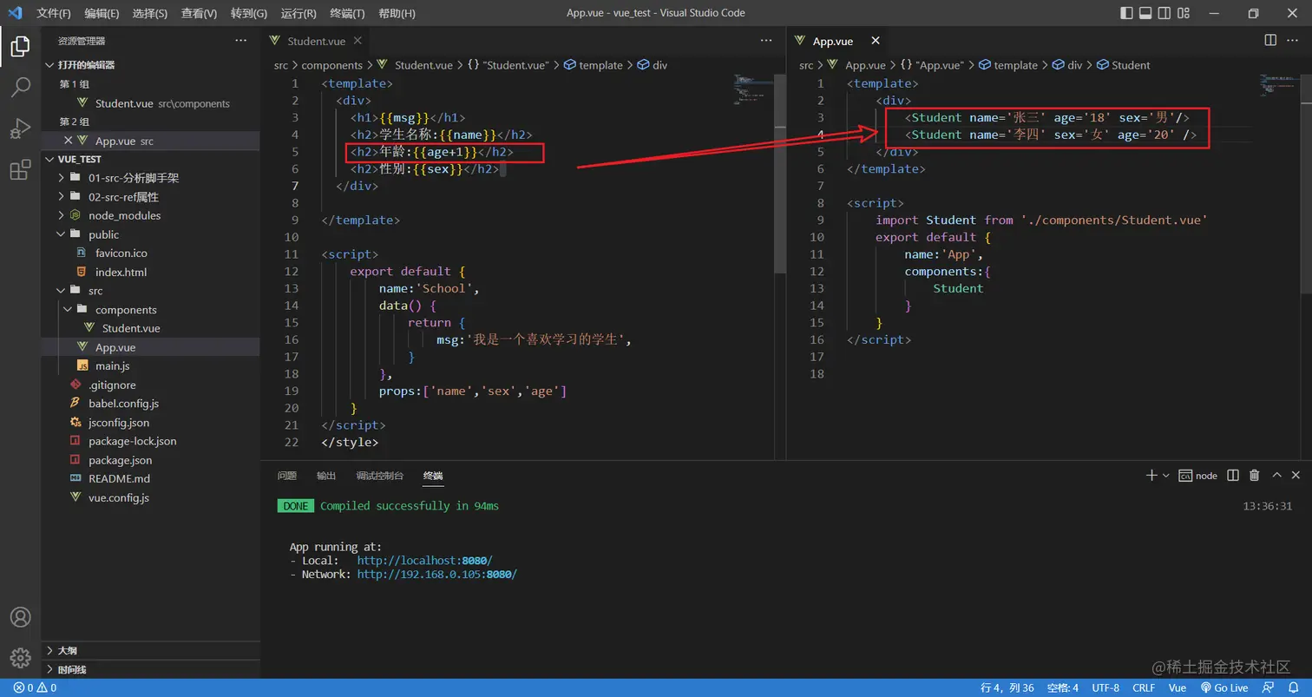
Task: Switch to the 调试控制台 panel tab
Action: 380,476
